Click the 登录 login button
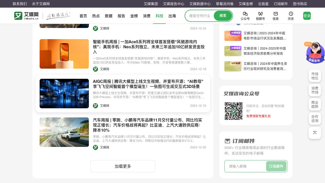The height and width of the screenshot is (183, 325). pyautogui.click(x=307, y=16)
